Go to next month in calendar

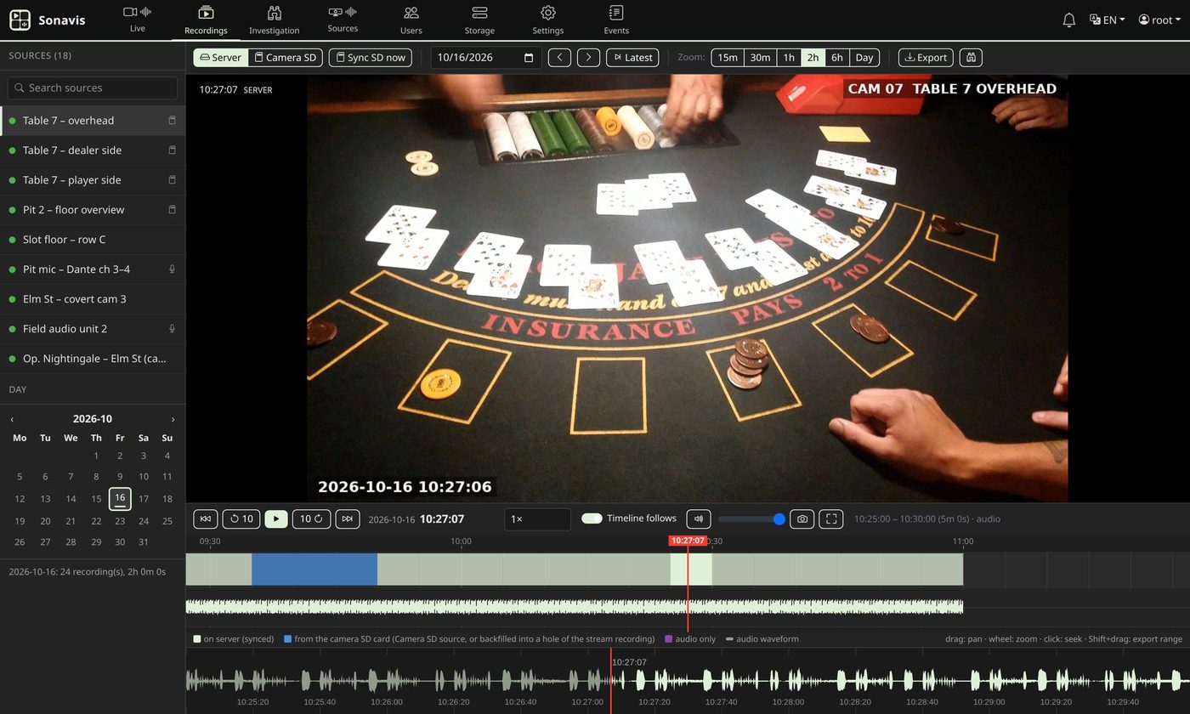tap(173, 419)
